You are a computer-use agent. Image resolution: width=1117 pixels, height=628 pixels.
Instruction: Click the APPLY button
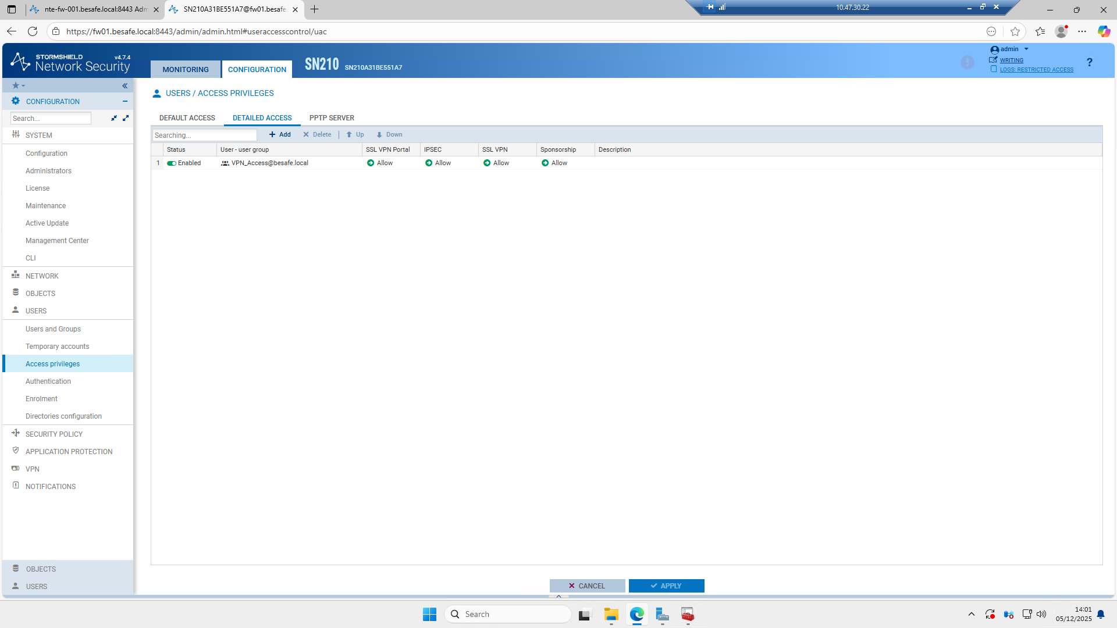click(666, 586)
